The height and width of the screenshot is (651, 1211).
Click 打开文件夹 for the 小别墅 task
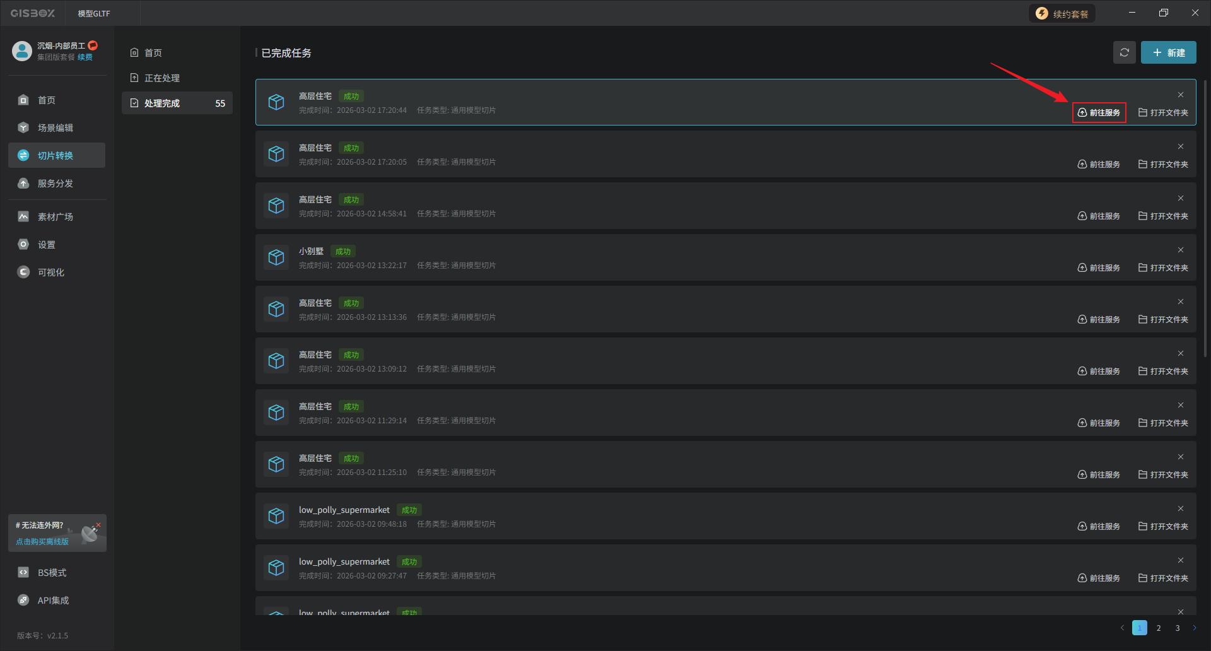[x=1163, y=268]
